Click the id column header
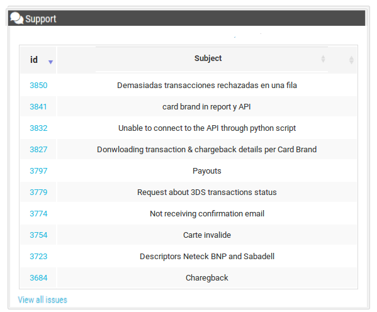The image size is (377, 312). coord(34,60)
